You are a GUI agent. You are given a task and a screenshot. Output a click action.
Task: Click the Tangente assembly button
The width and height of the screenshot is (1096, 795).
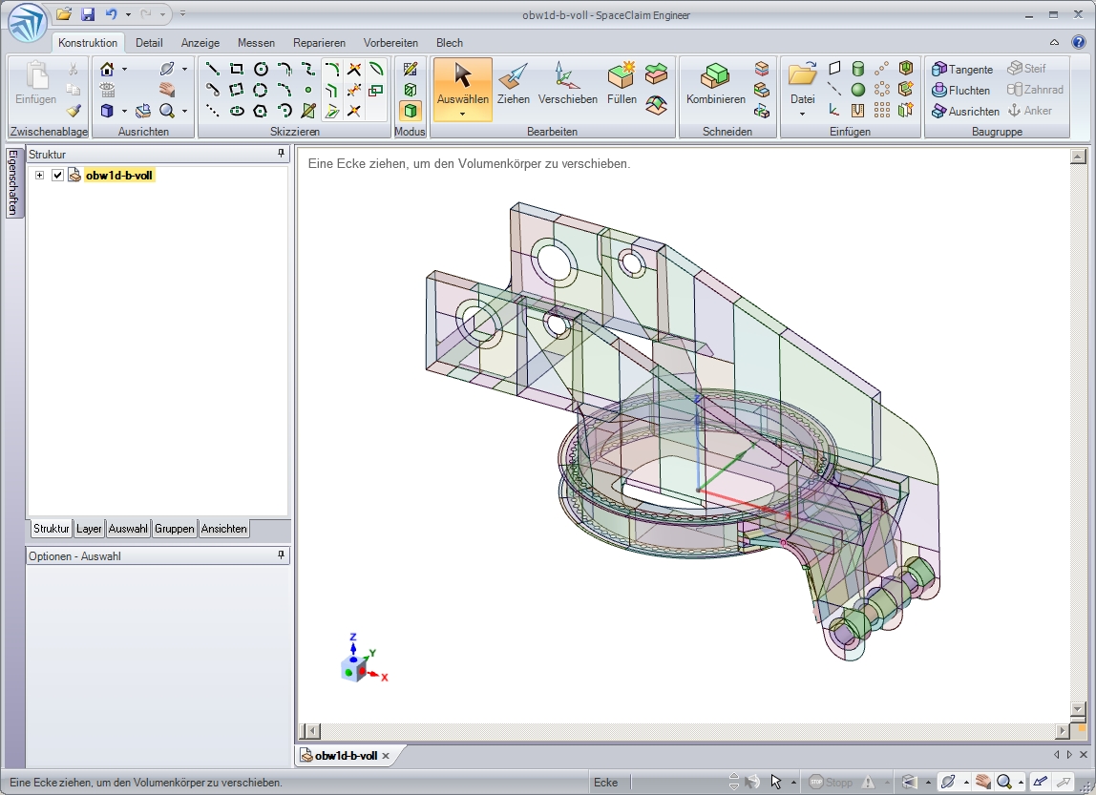[962, 69]
